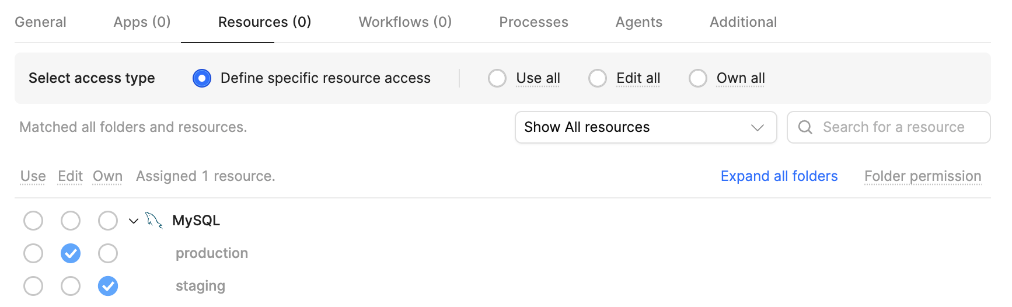The height and width of the screenshot is (307, 1012).
Task: Collapse the MySQL folder chevron
Action: coord(134,221)
